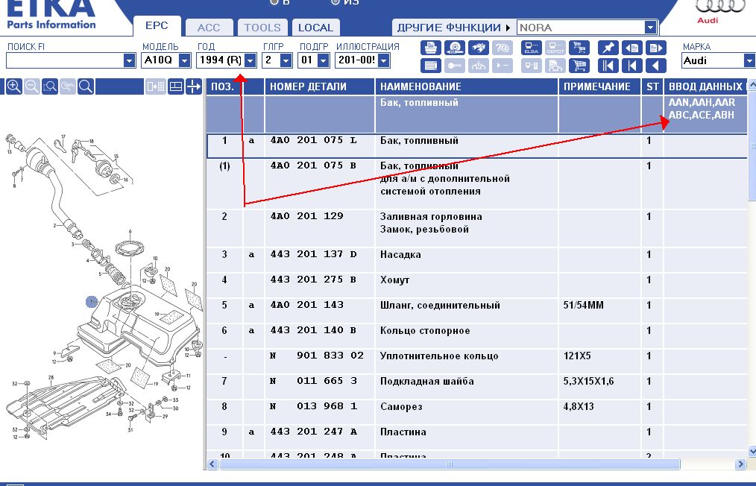Click the split panel layout icon
The image size is (756, 486).
176,86
